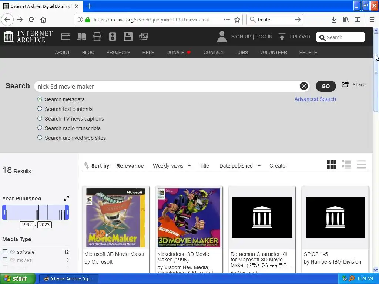Open the DONATE menu item
Viewport: 379px width, 284px height.
point(179,53)
